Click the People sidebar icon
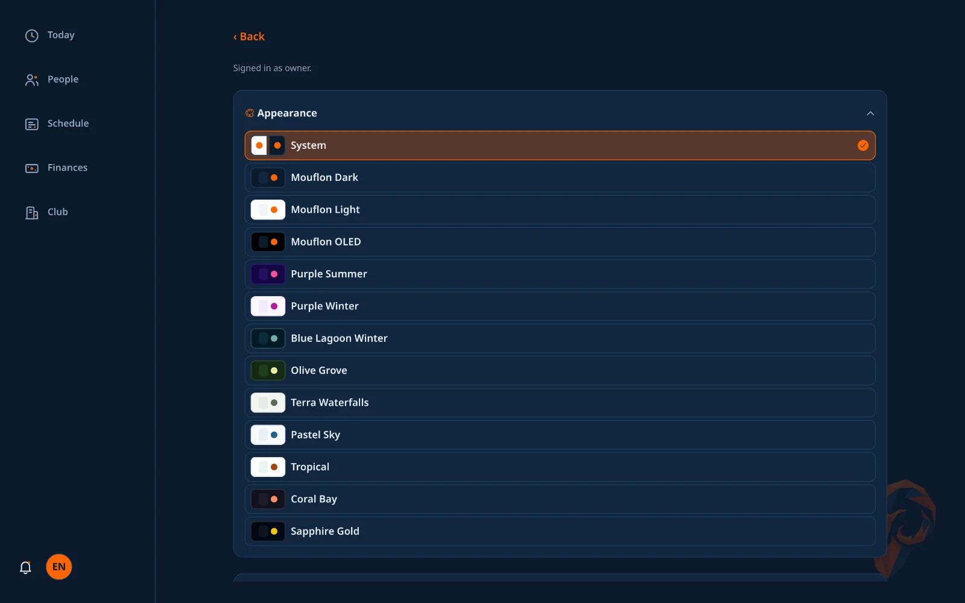 [x=32, y=80]
